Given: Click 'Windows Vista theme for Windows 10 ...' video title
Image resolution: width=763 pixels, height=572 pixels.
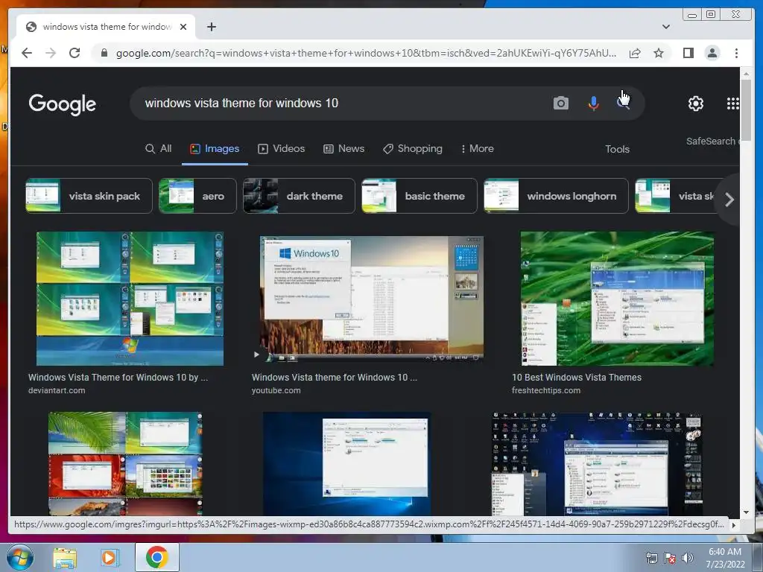Looking at the screenshot, I should pos(335,378).
